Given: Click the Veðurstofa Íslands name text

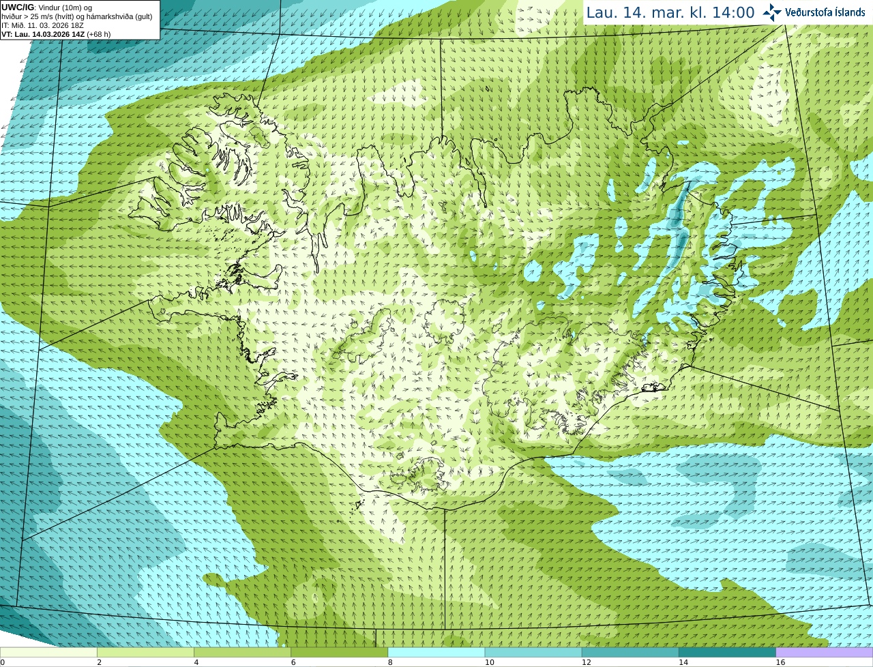Looking at the screenshot, I should (825, 12).
